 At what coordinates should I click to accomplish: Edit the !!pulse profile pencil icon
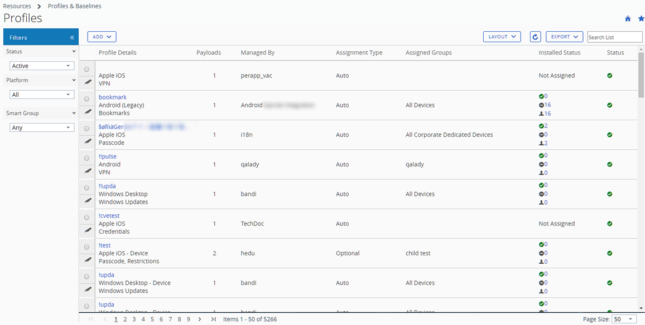point(87,171)
